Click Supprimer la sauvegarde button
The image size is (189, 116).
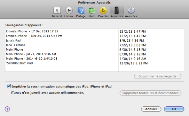158,76
